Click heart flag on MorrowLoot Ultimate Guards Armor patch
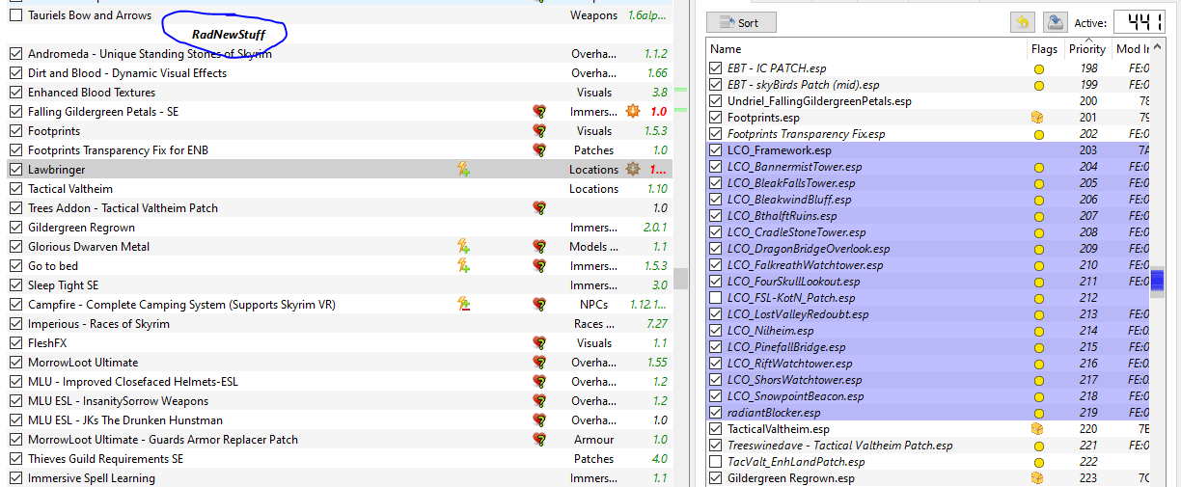This screenshot has height=487, width=1181. pyautogui.click(x=540, y=440)
